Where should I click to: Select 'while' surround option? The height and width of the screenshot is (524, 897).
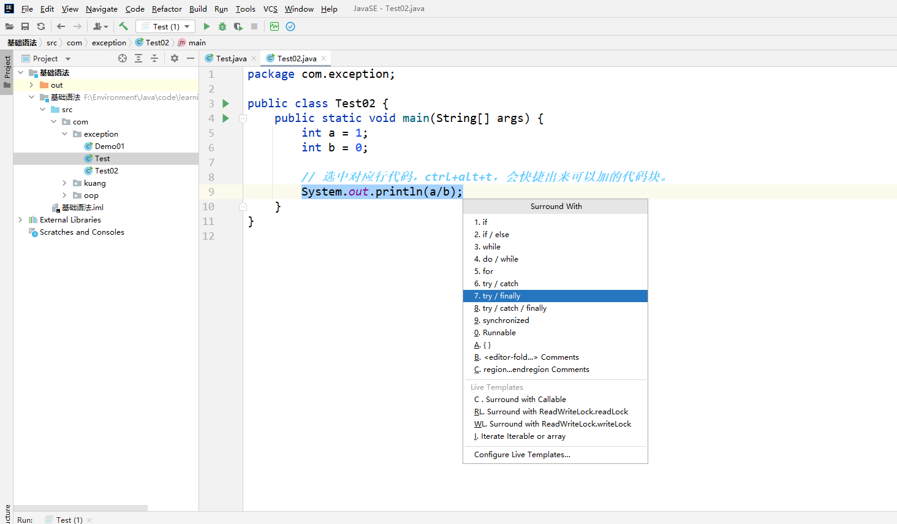click(555, 247)
